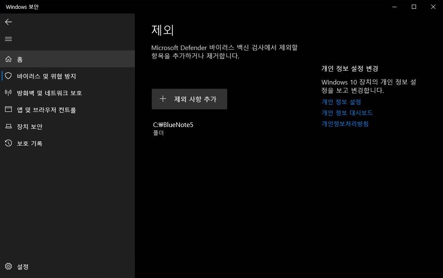The height and width of the screenshot is (278, 443).
Task: Go to 앱 및 브라우저 컨트롤
Action: pos(67,110)
